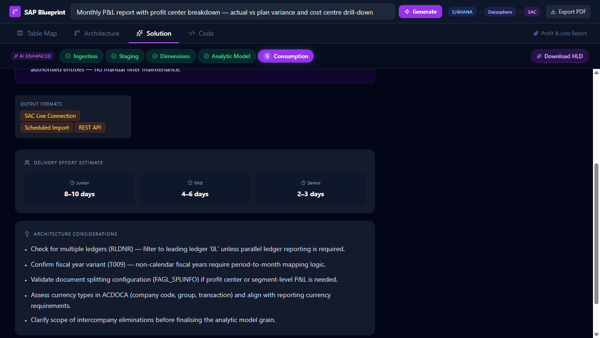Select the Consumption step
The height and width of the screenshot is (338, 600).
pyautogui.click(x=285, y=56)
